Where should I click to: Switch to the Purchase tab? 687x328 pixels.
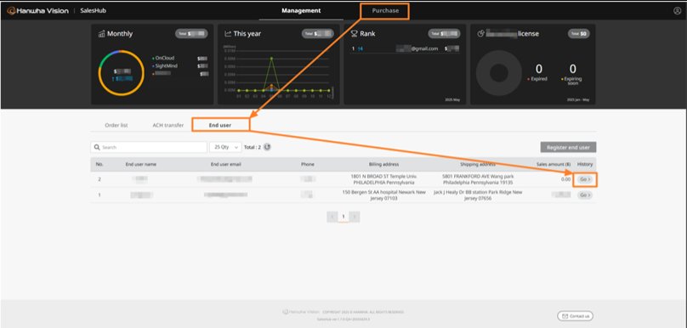pyautogui.click(x=385, y=10)
